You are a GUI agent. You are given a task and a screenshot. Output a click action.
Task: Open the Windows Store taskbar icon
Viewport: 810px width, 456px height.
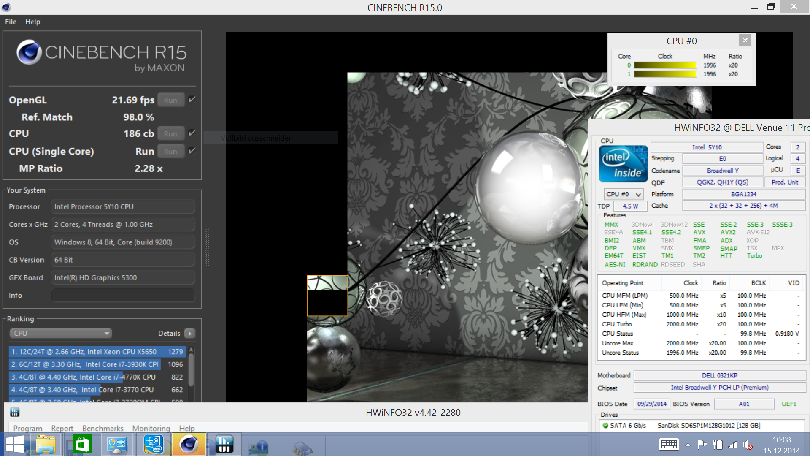point(82,444)
